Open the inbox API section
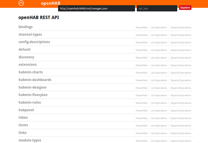208x143 pixels. 23,118
